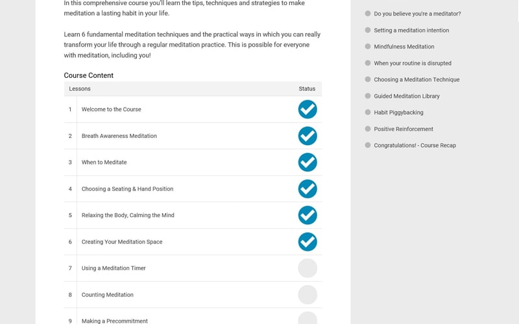The image size is (519, 324).
Task: Click checkmark beside Choosing a Seating & Hand Position
Action: (x=308, y=189)
